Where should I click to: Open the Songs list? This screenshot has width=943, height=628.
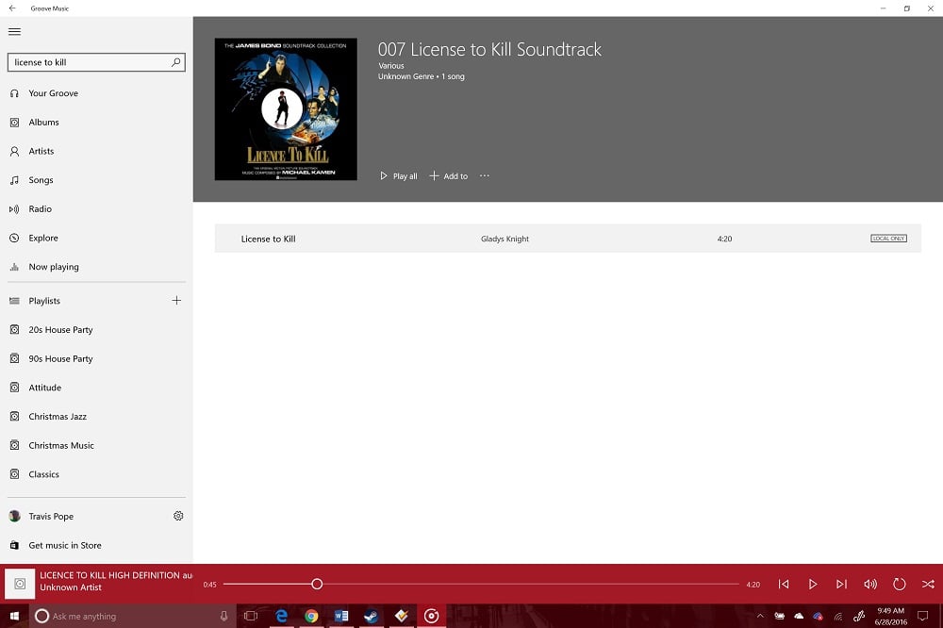click(x=40, y=180)
